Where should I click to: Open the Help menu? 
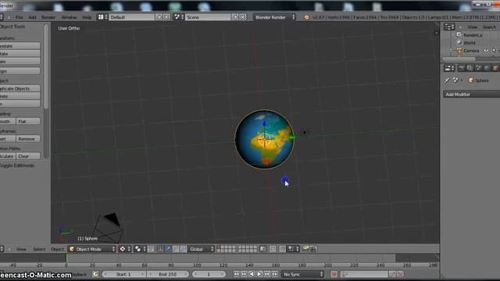(87, 17)
